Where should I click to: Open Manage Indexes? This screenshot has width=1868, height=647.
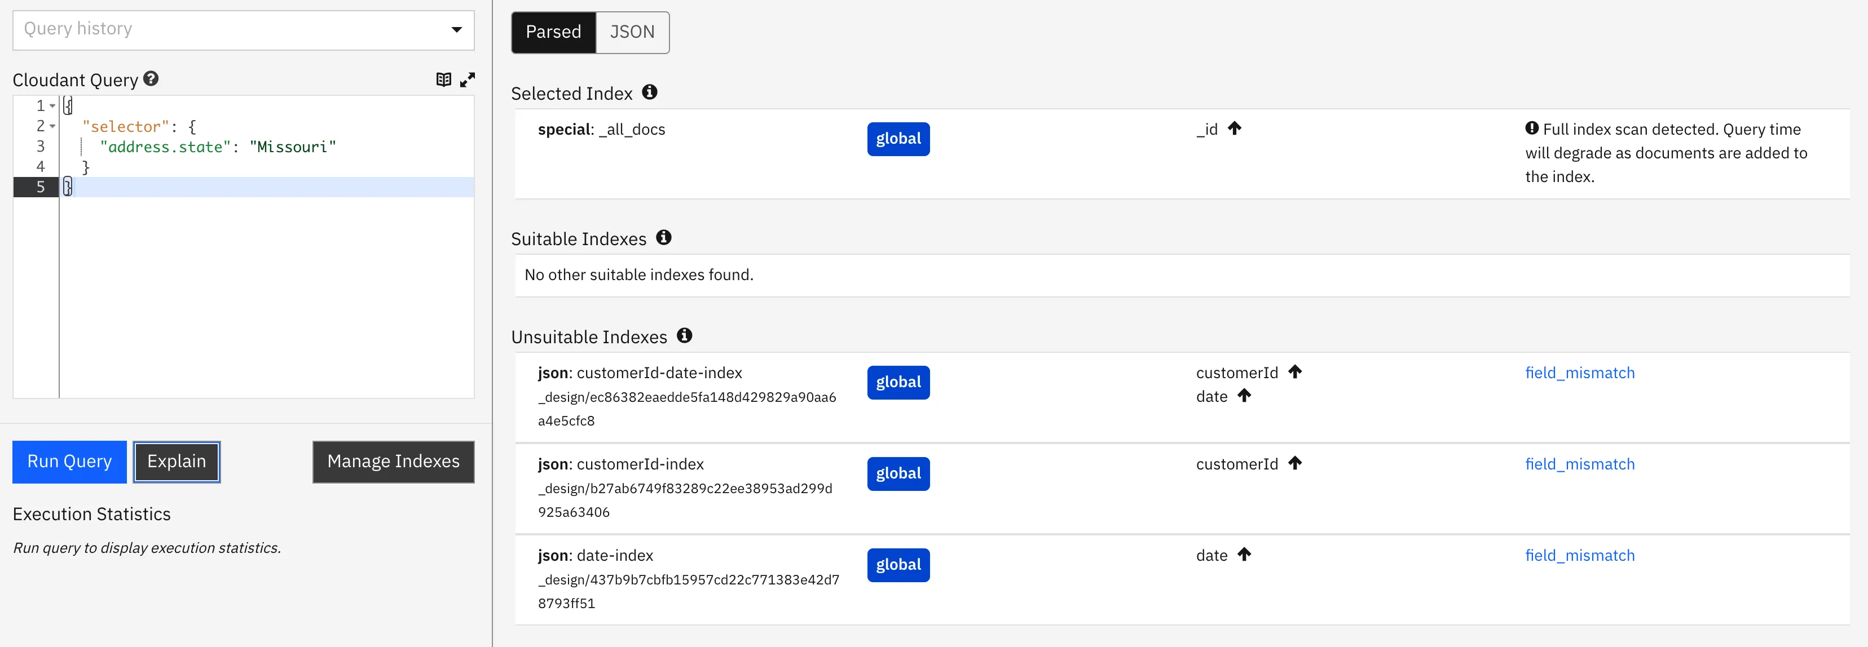(393, 462)
